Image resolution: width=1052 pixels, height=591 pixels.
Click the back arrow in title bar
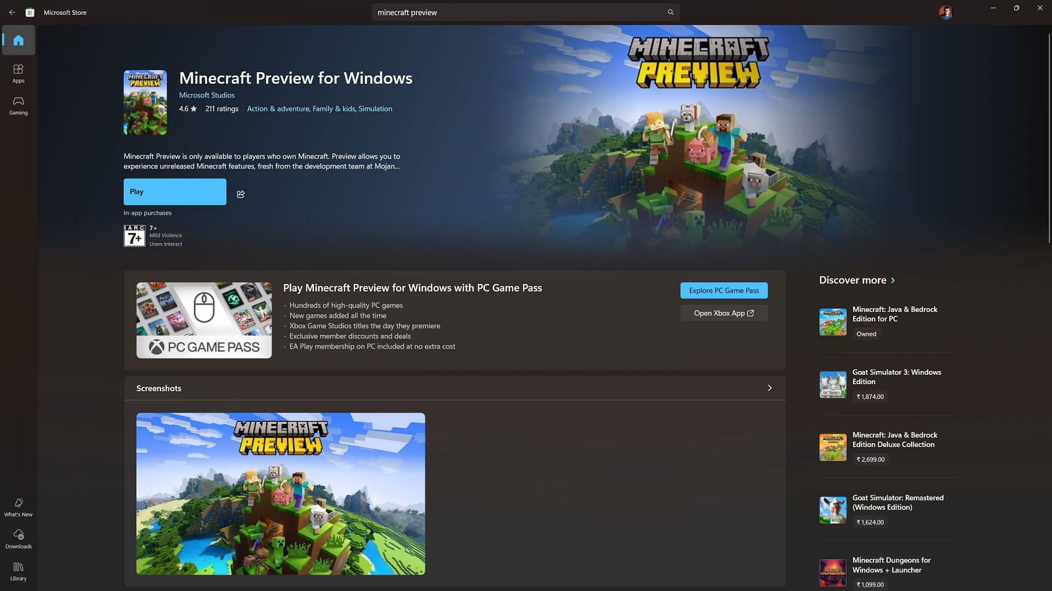[12, 12]
